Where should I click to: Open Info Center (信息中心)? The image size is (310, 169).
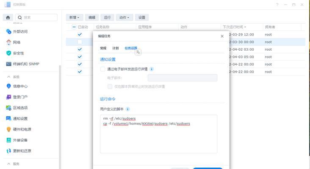17,86
